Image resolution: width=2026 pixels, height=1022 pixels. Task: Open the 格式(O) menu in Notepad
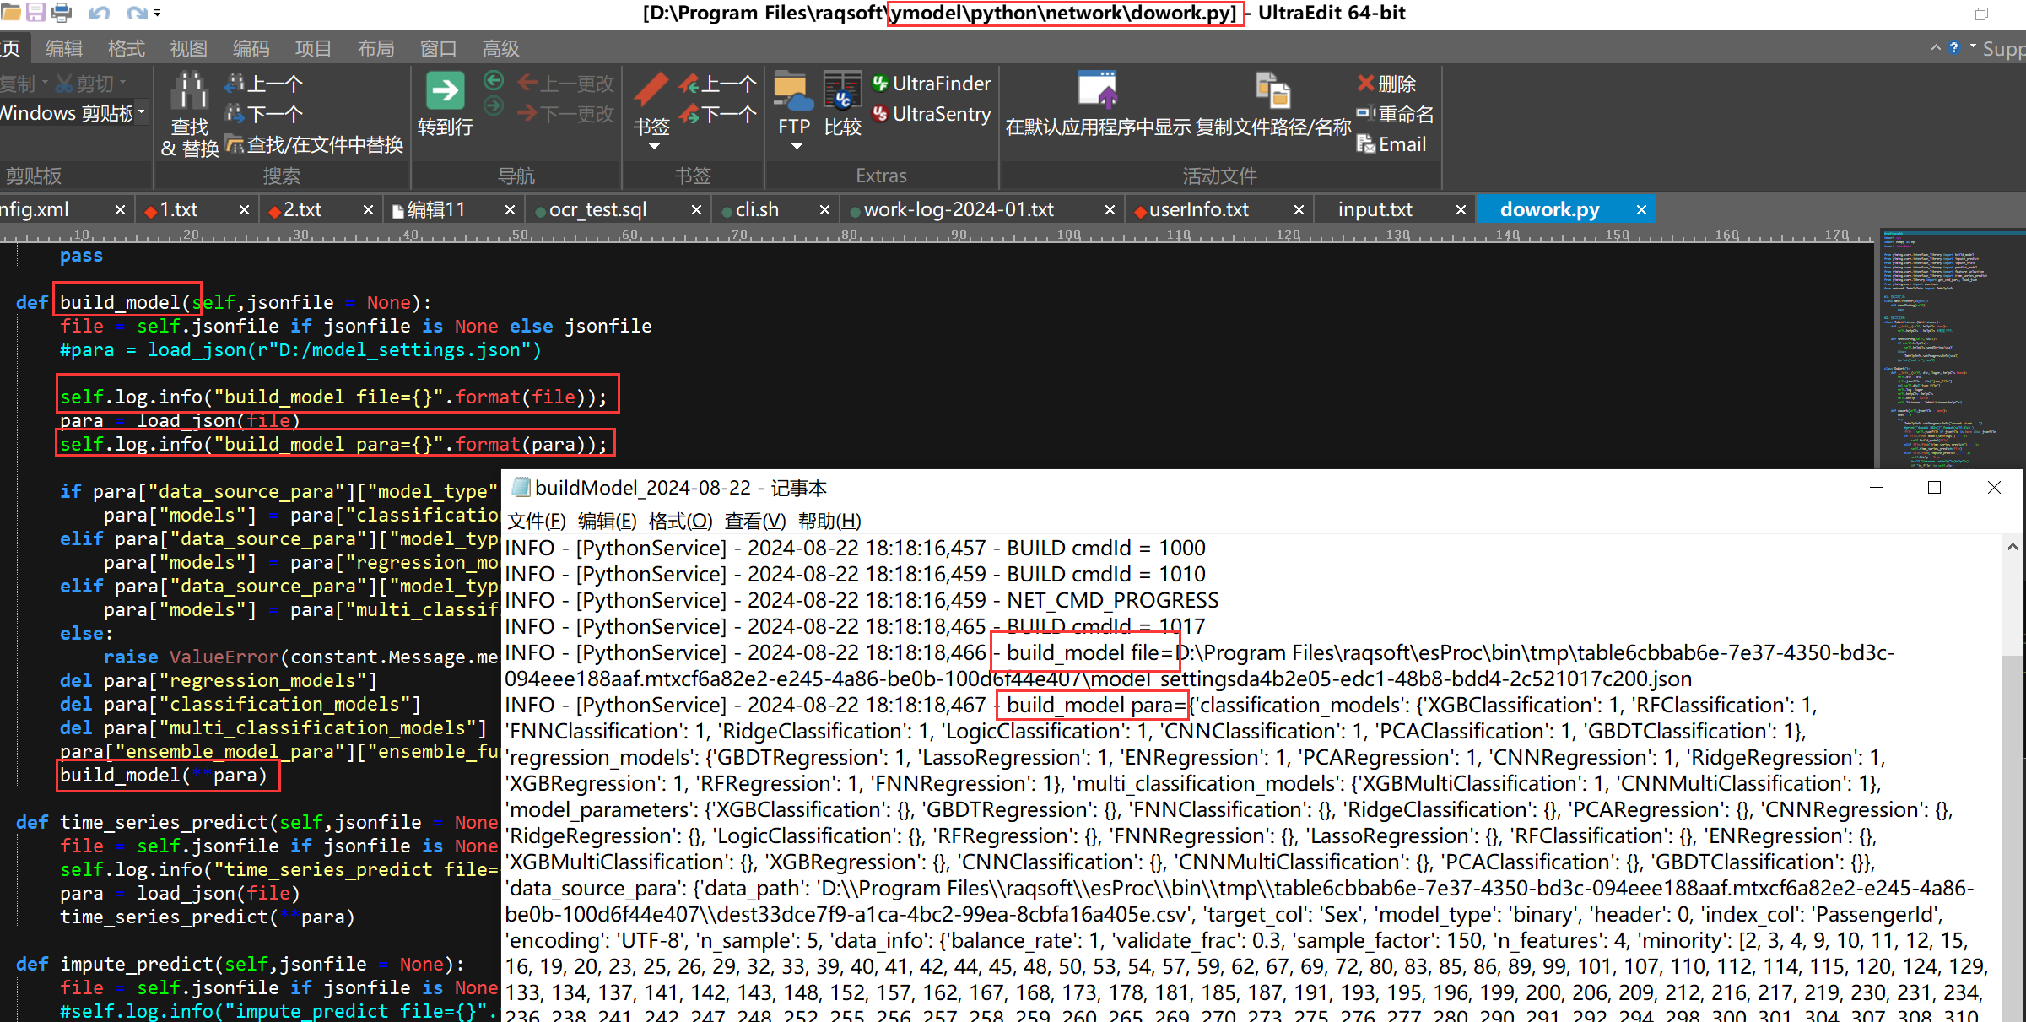tap(680, 521)
